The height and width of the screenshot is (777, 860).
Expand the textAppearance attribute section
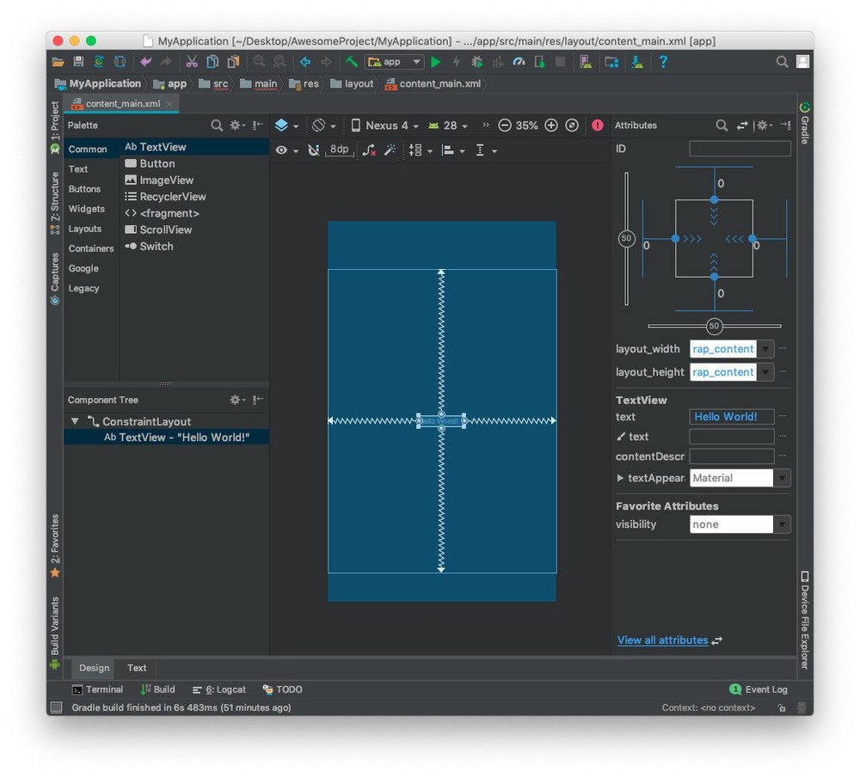tap(618, 478)
